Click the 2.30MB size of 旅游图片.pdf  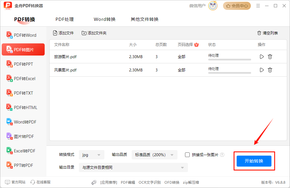pos(136,57)
